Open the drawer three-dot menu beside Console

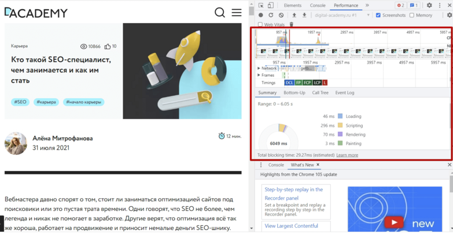click(261, 165)
